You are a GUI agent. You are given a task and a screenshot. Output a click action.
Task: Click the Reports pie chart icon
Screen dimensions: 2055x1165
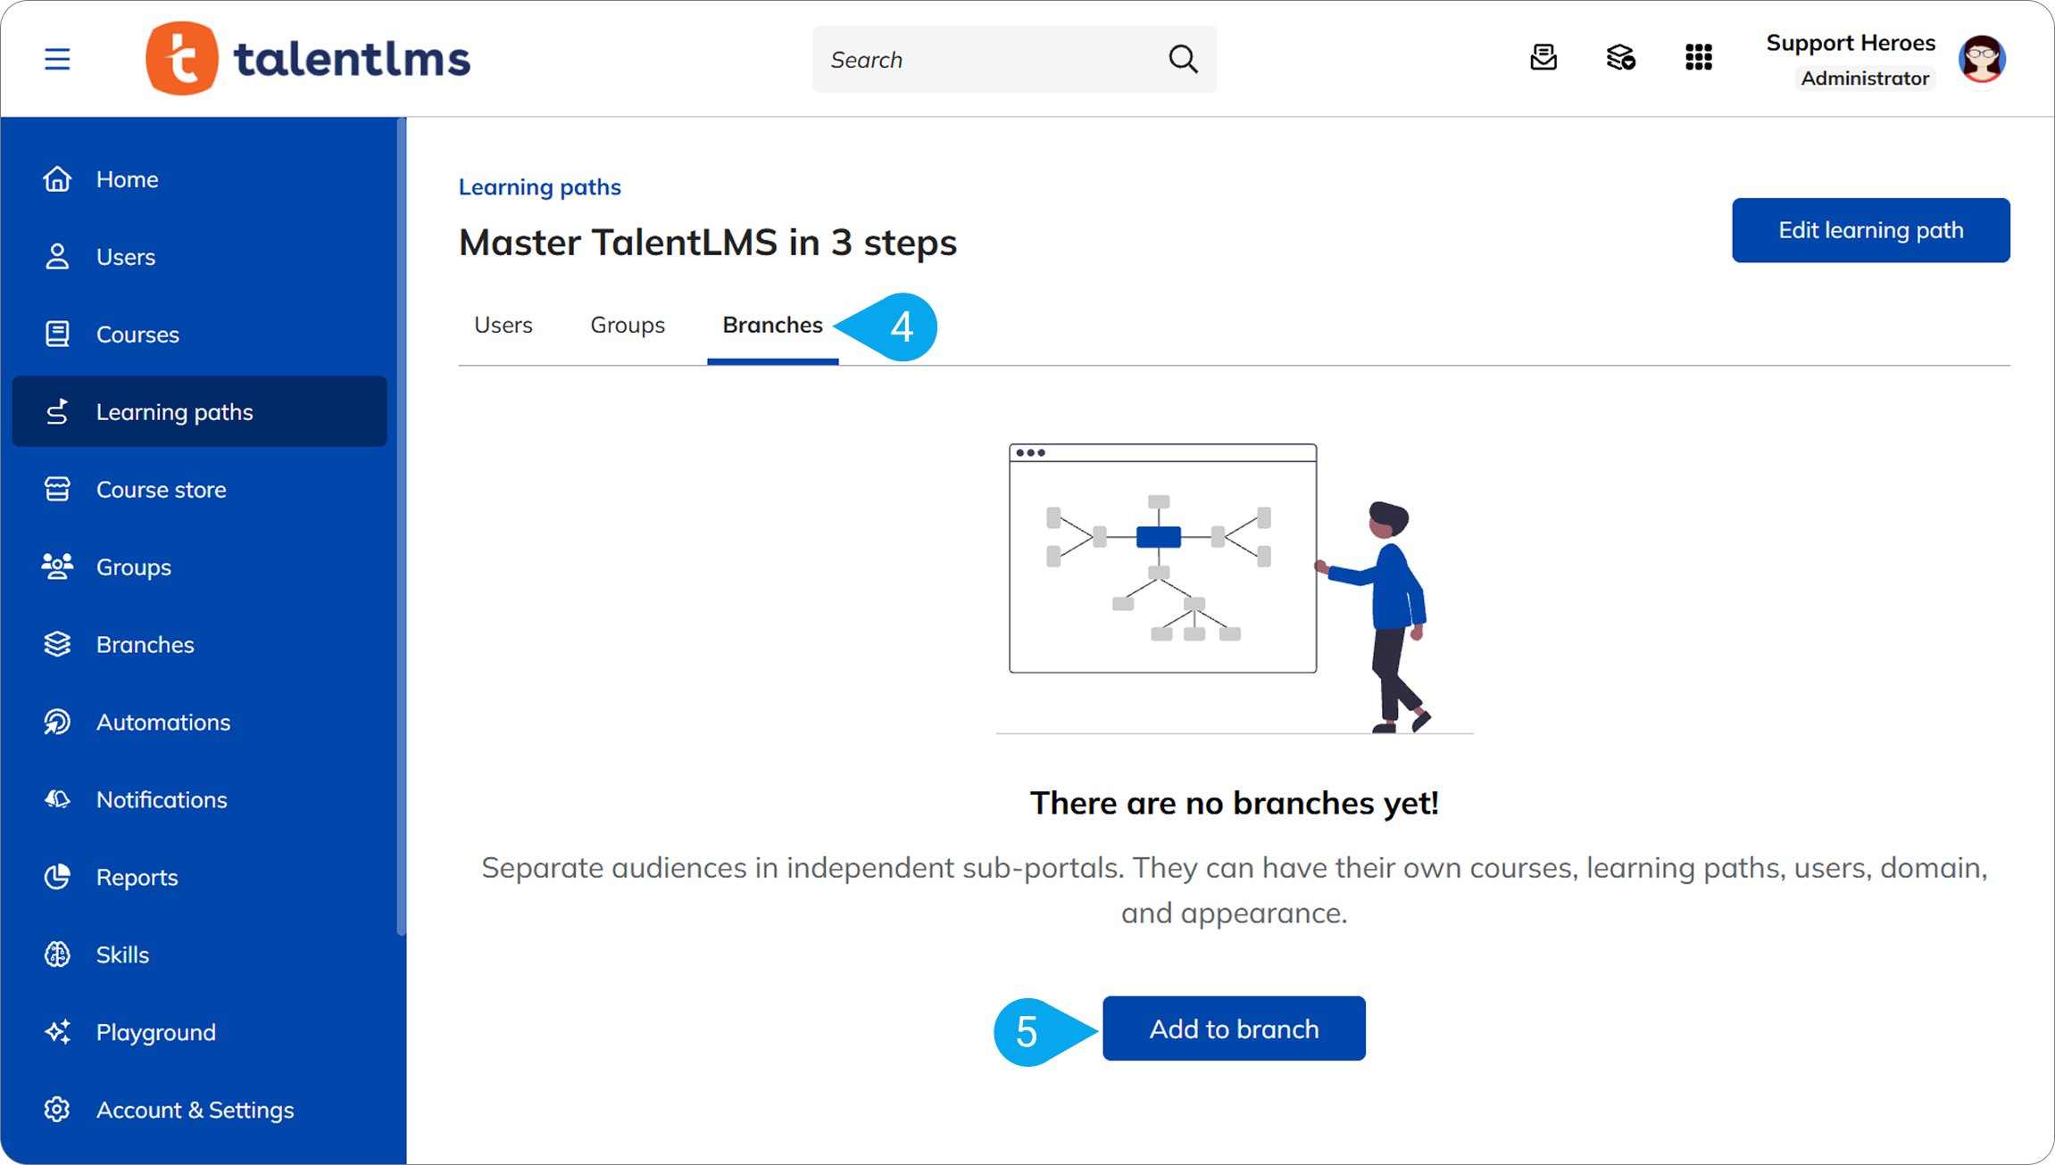tap(57, 877)
